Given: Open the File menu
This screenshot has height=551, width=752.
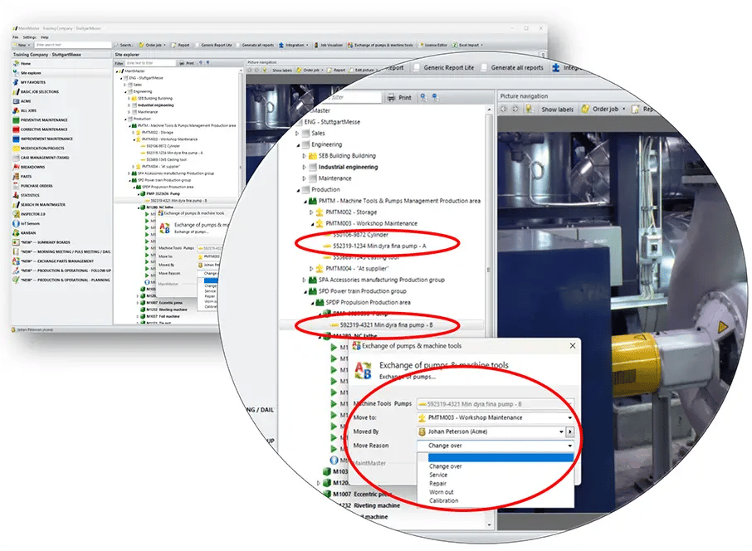Looking at the screenshot, I should point(15,37).
